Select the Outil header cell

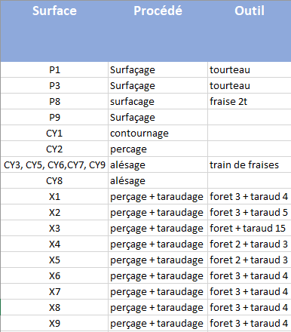(x=250, y=31)
